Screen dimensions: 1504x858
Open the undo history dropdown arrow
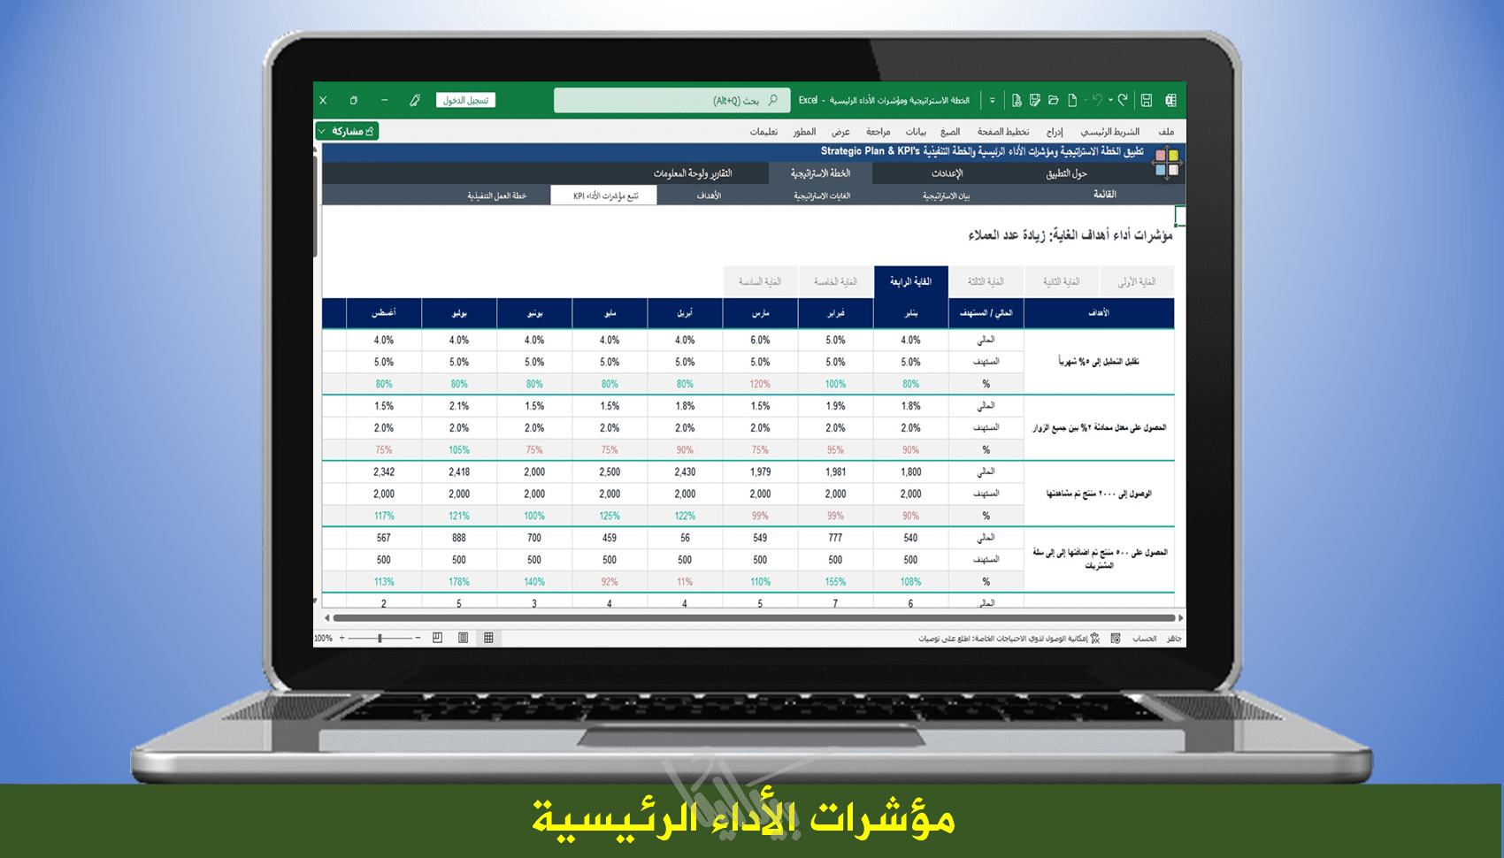[1110, 100]
